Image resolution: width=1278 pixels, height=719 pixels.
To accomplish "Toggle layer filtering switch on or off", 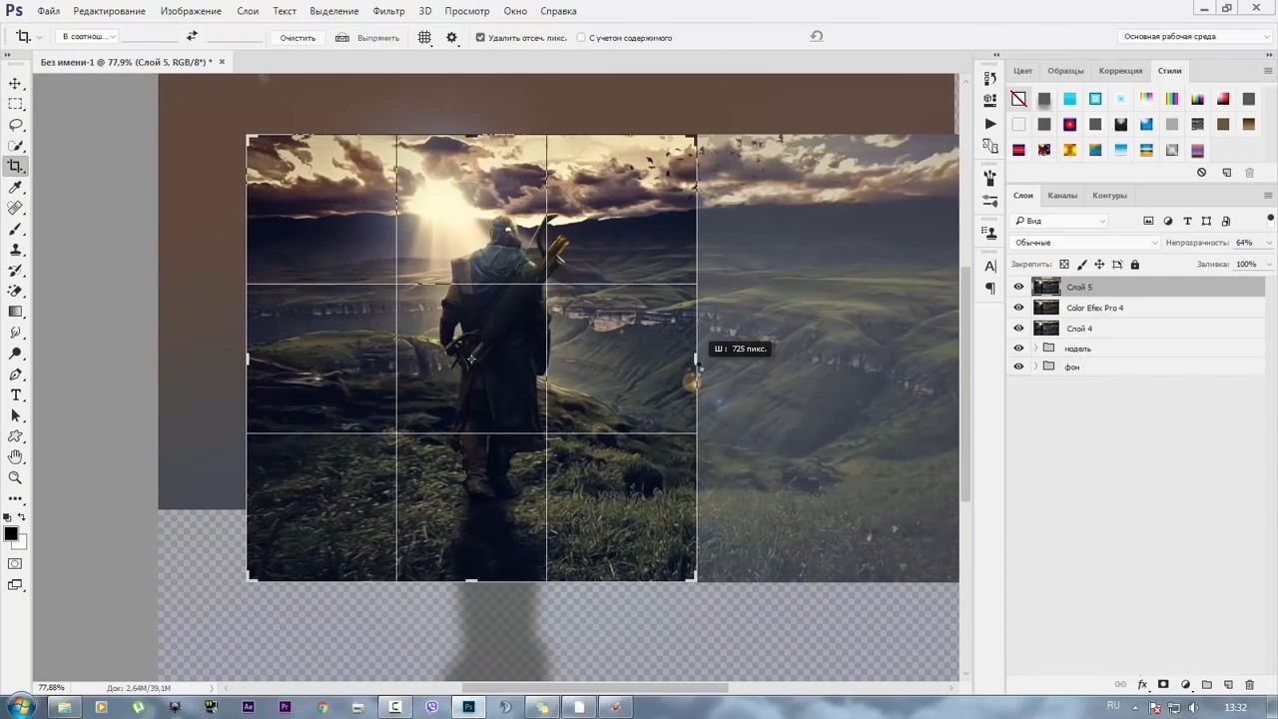I will click(1270, 219).
